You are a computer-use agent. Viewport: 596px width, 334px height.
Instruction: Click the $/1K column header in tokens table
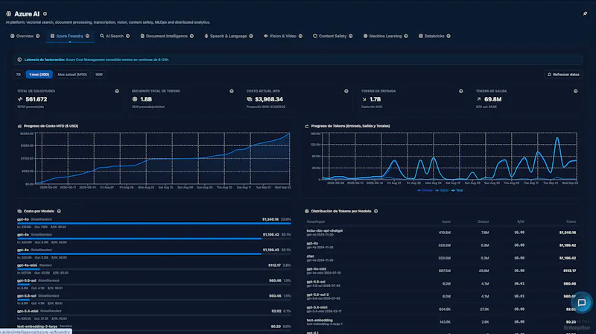point(521,221)
